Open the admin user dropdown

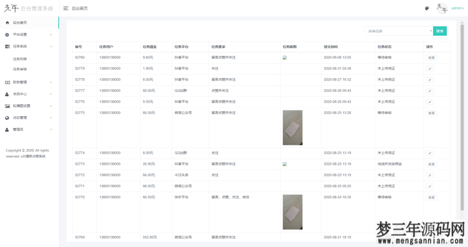(457, 8)
